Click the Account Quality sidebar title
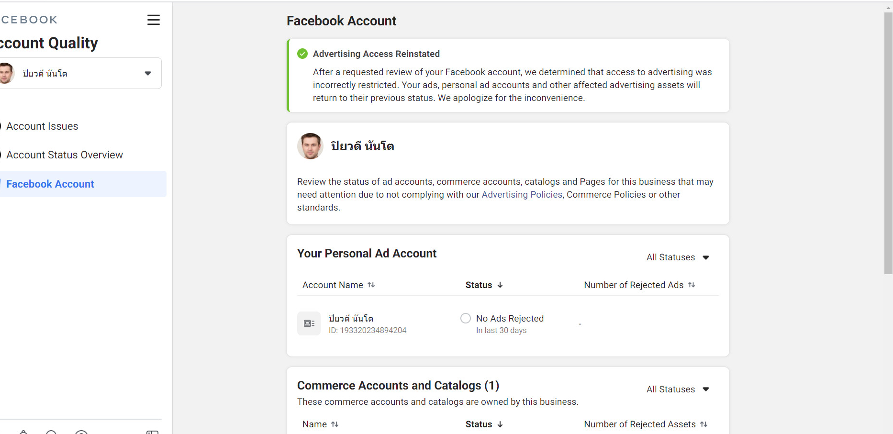This screenshot has height=434, width=893. [x=49, y=43]
